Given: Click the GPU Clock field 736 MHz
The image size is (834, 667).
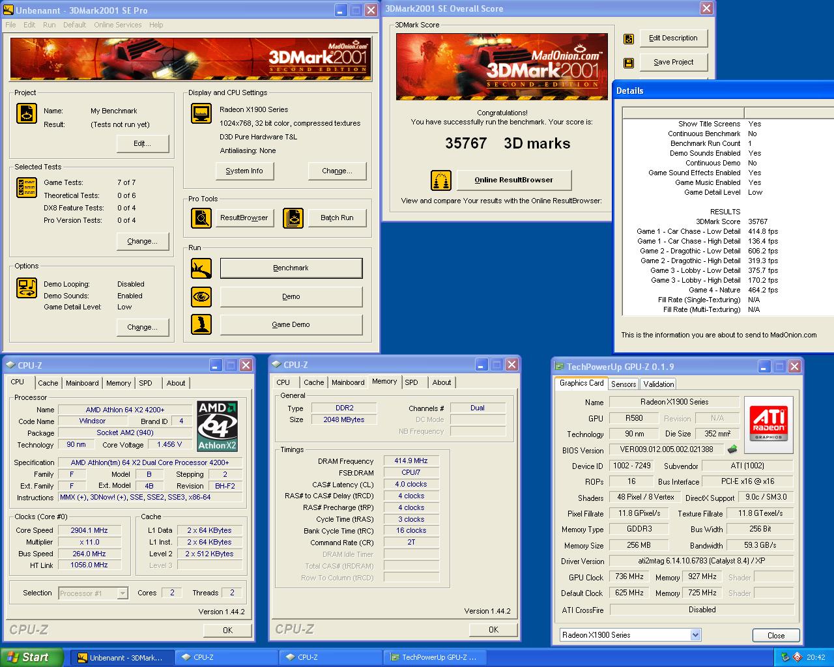Looking at the screenshot, I should click(629, 577).
